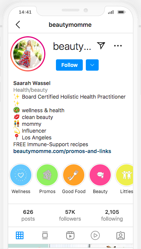Open the Wellness story highlight
The width and height of the screenshot is (141, 249).
pos(21,175)
